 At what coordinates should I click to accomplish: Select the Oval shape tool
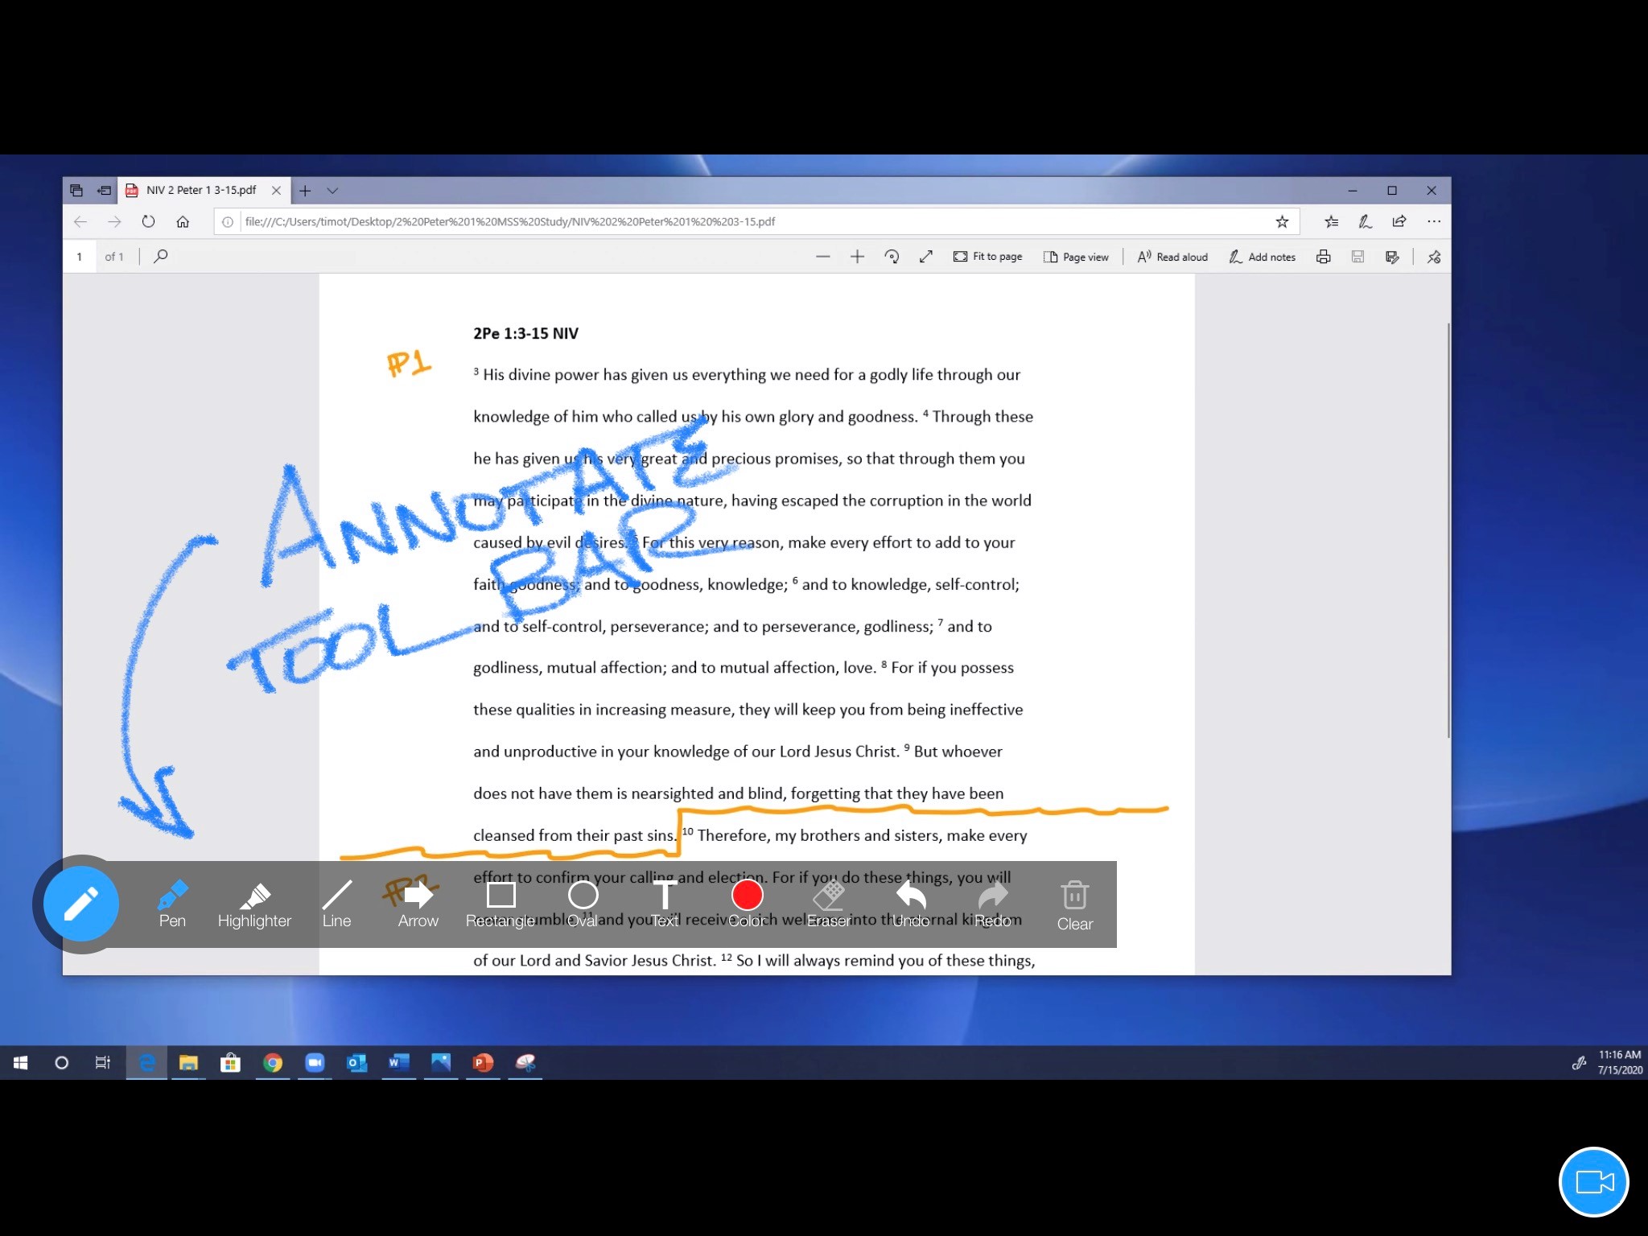(x=583, y=904)
